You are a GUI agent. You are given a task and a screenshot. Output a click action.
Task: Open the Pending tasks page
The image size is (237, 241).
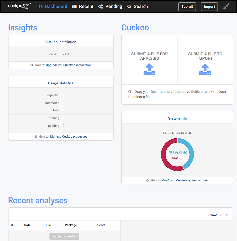click(110, 6)
